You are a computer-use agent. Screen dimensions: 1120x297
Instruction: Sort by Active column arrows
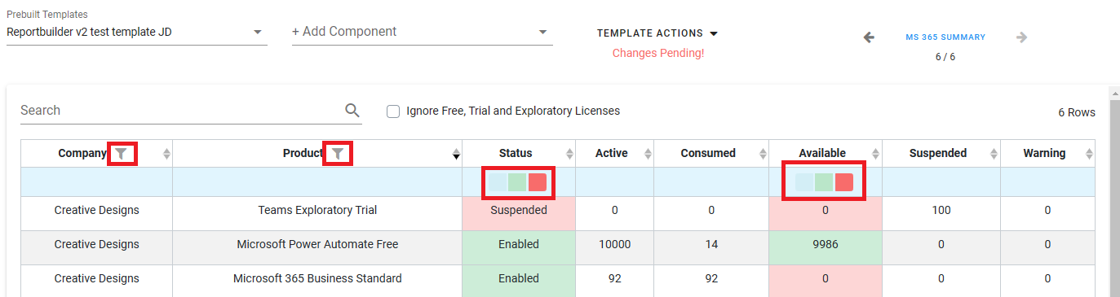649,154
